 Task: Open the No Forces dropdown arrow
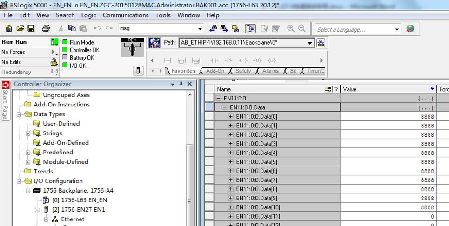pyautogui.click(x=54, y=52)
